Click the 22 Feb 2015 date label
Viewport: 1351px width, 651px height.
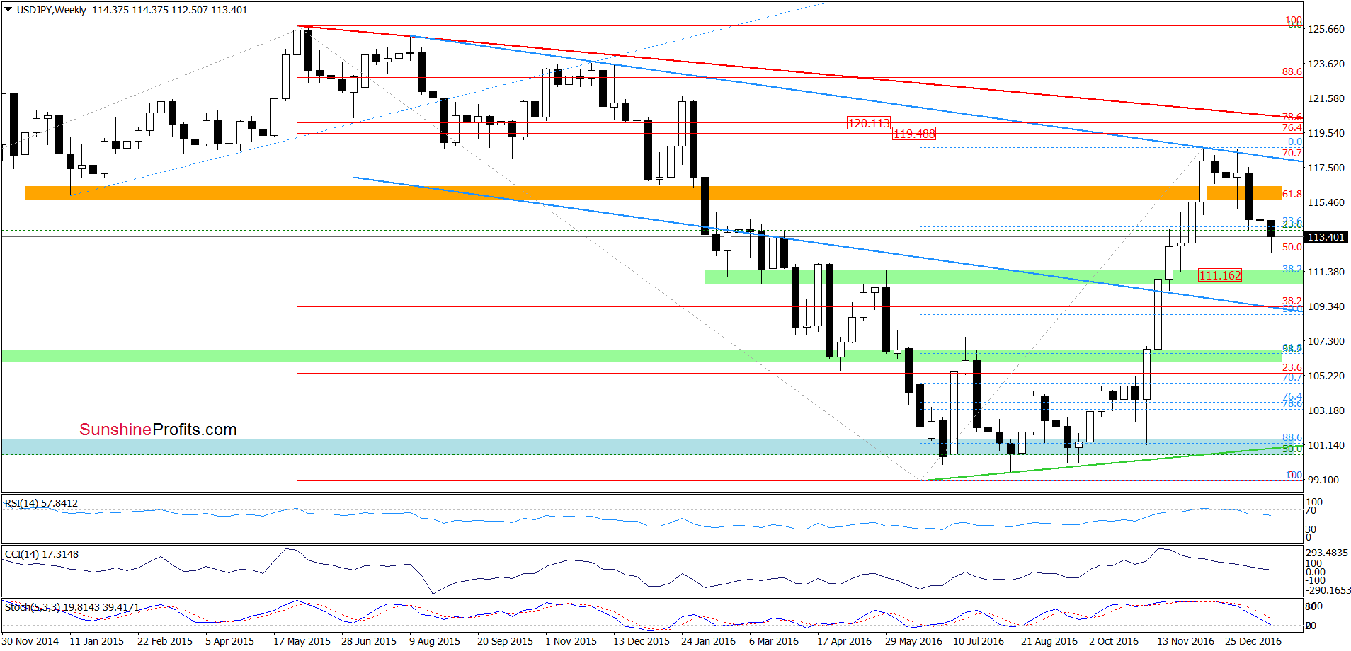point(165,641)
